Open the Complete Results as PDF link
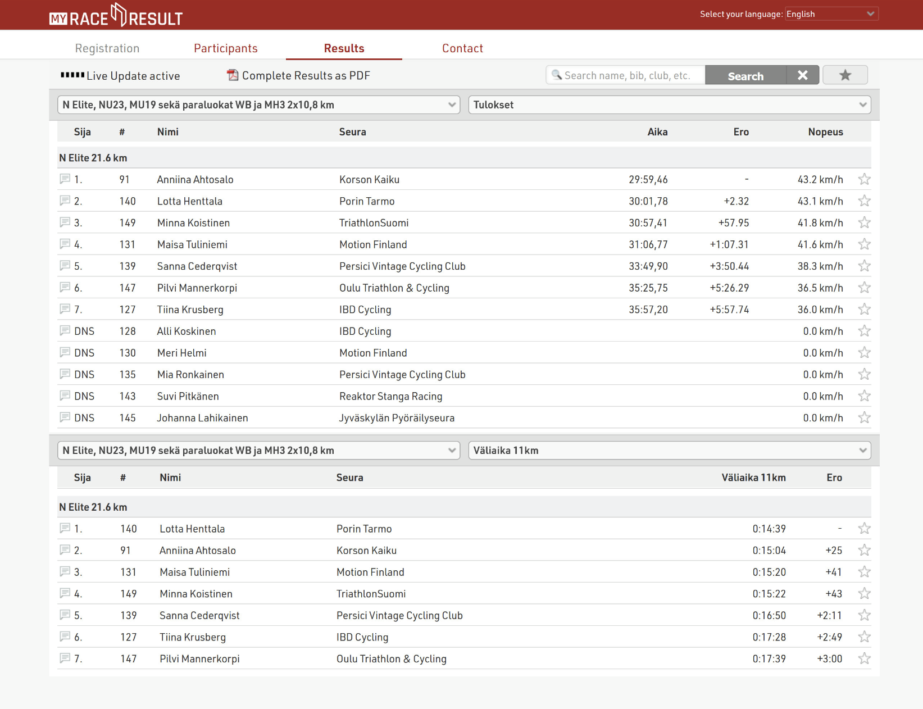The height and width of the screenshot is (709, 923). pyautogui.click(x=306, y=76)
